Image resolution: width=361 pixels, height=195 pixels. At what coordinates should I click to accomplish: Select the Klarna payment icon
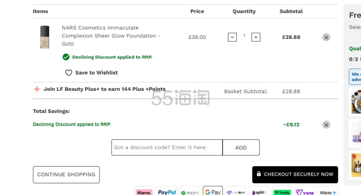pyautogui.click(x=144, y=192)
